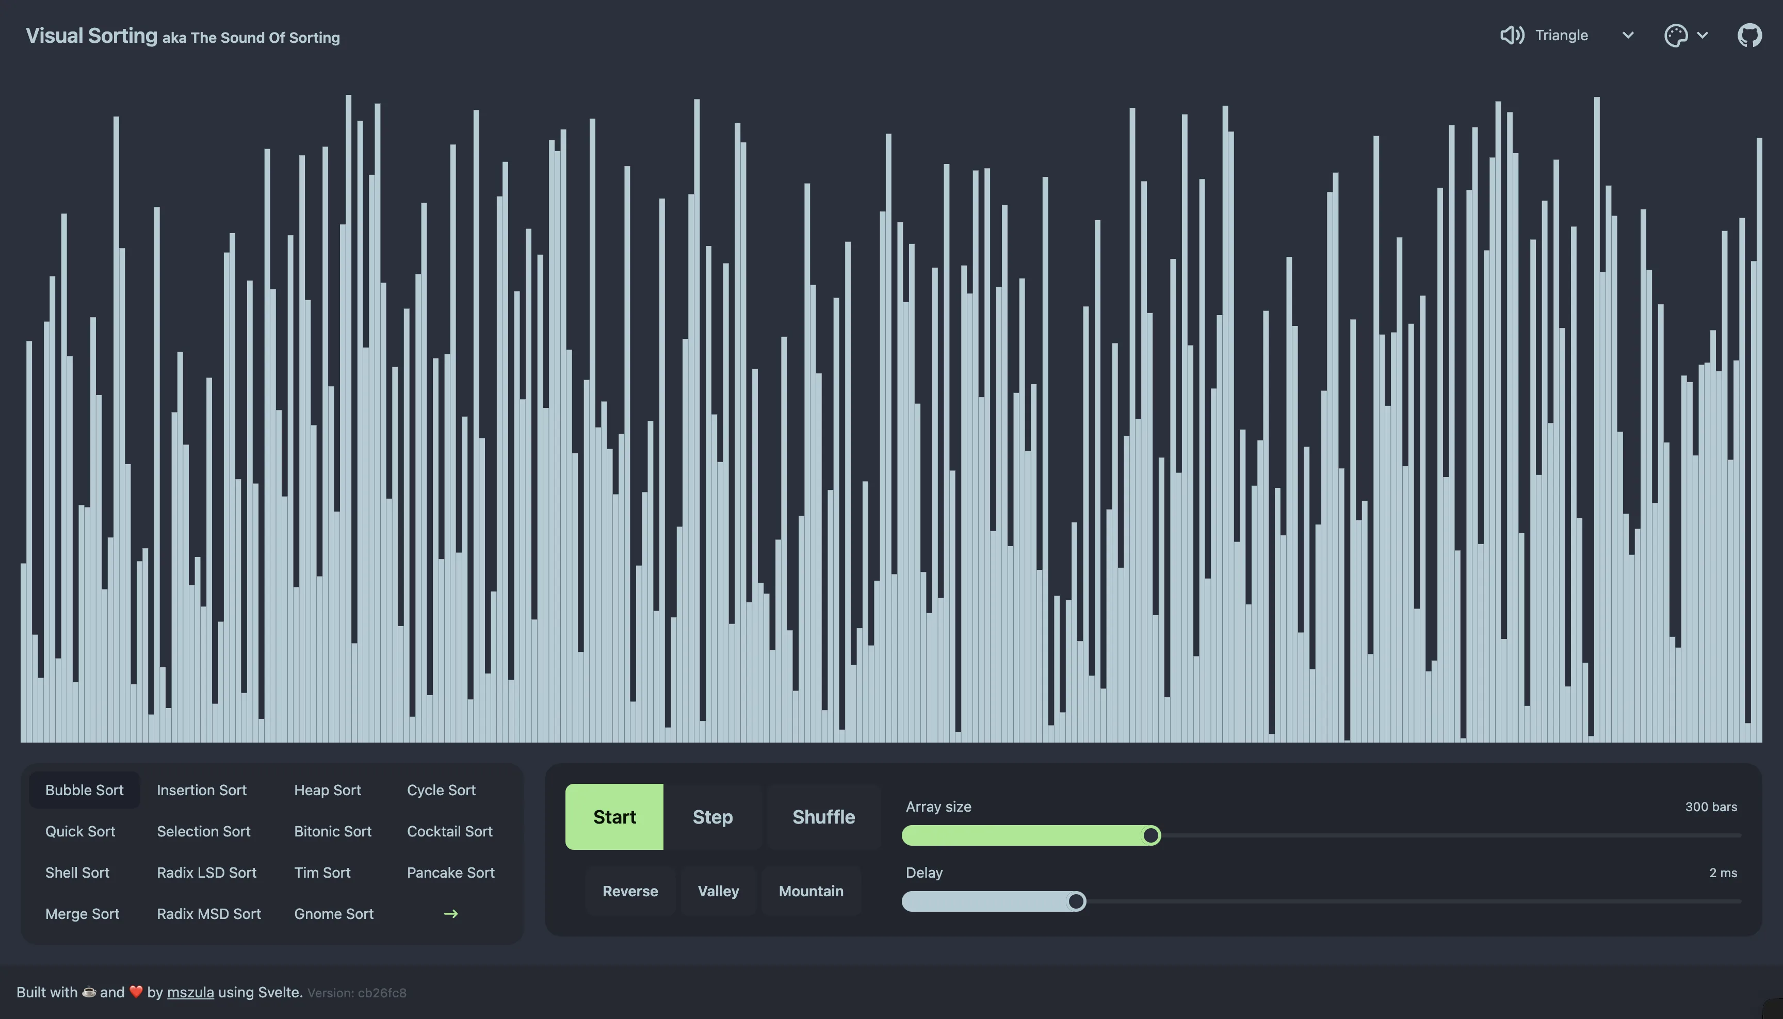Click Heap Sort to select algorithm

[327, 790]
